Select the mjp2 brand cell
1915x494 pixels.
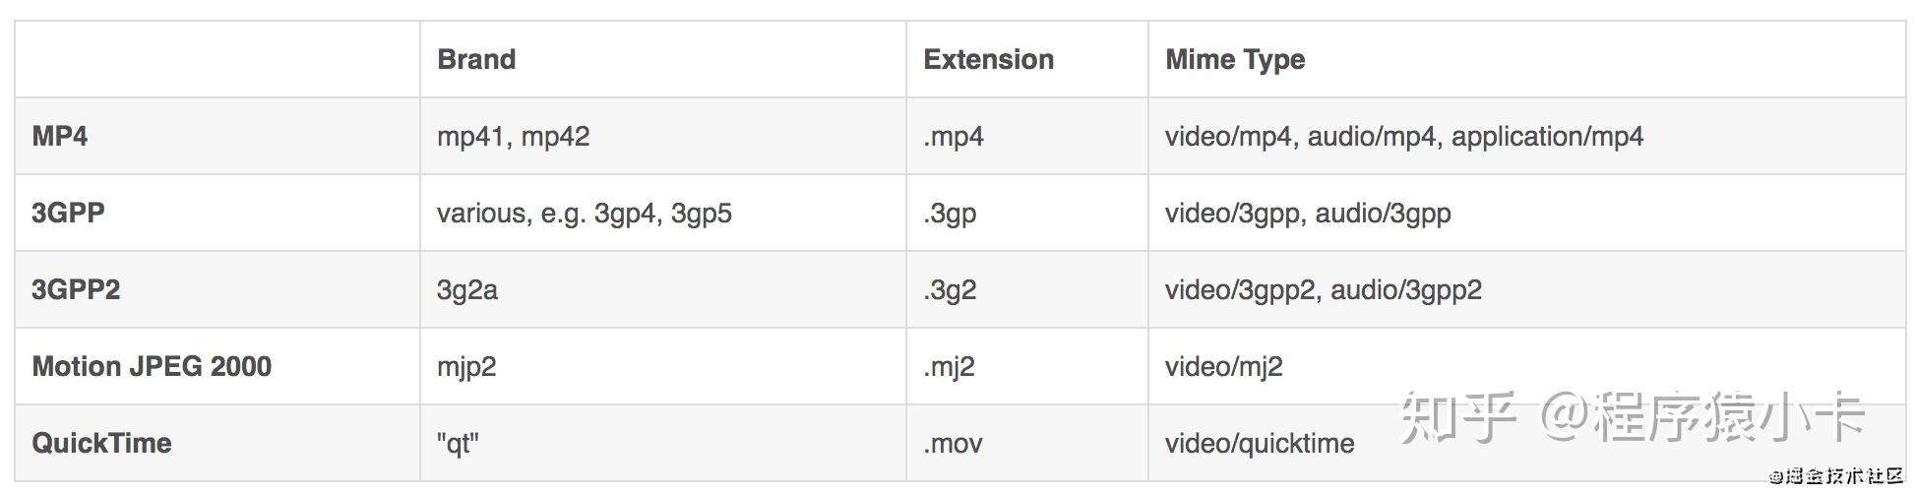click(466, 366)
